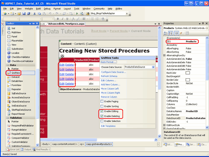This screenshot has height=157, width=209.
Task: Click the Bold formatting button
Action: pos(58,19)
